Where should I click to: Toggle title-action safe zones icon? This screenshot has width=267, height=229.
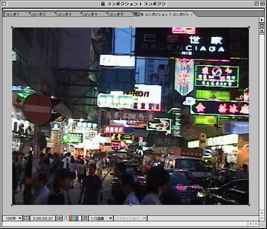click(26, 218)
